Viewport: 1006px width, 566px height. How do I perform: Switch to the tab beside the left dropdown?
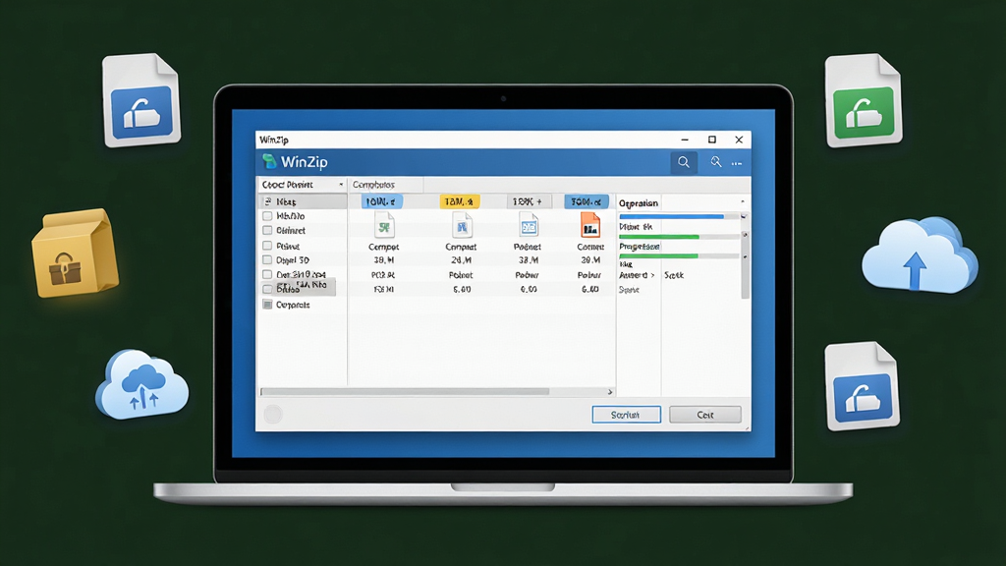(385, 185)
